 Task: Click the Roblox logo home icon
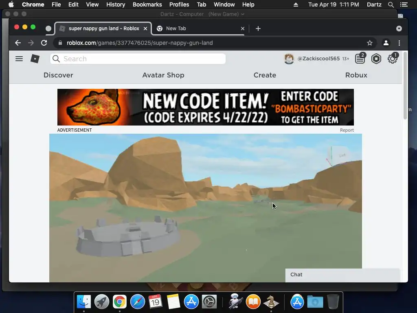(x=35, y=59)
